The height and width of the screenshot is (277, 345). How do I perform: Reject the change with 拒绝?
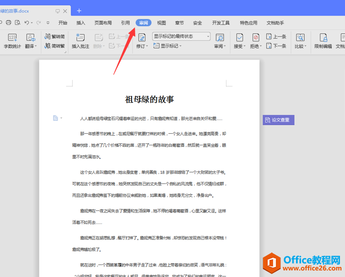(256, 41)
